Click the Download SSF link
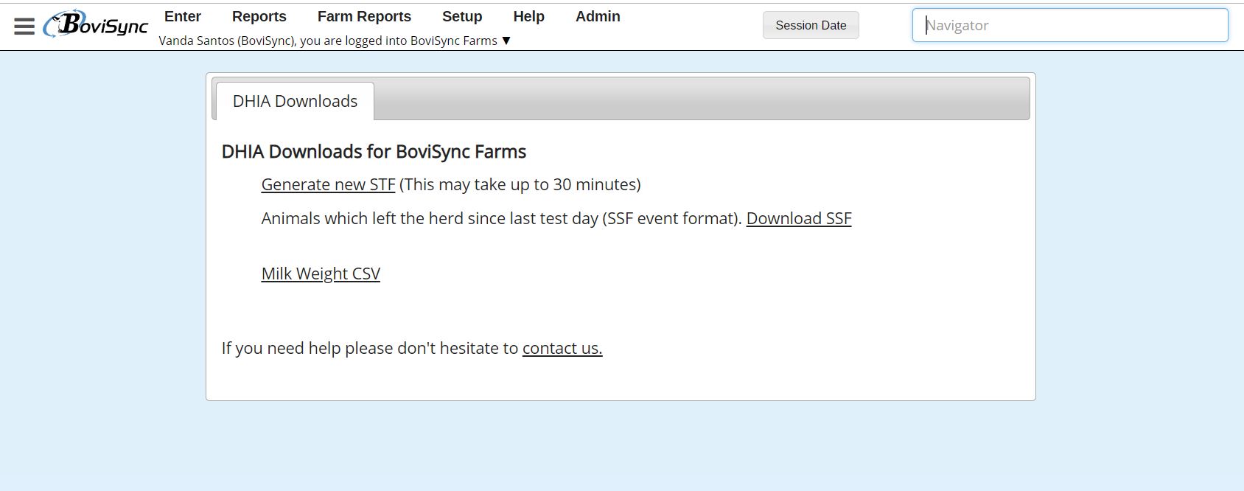This screenshot has height=491, width=1244. pyautogui.click(x=799, y=218)
